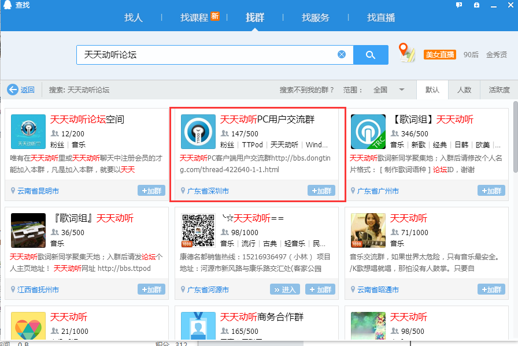518x346 pixels.
Task: Select the 找群 tab
Action: point(255,17)
